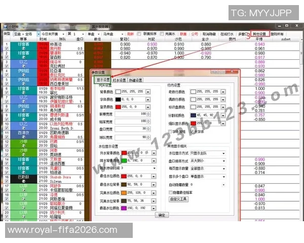The height and width of the screenshot is (243, 304).
Task: Click the ssbet column header
Action: click(x=286, y=39)
